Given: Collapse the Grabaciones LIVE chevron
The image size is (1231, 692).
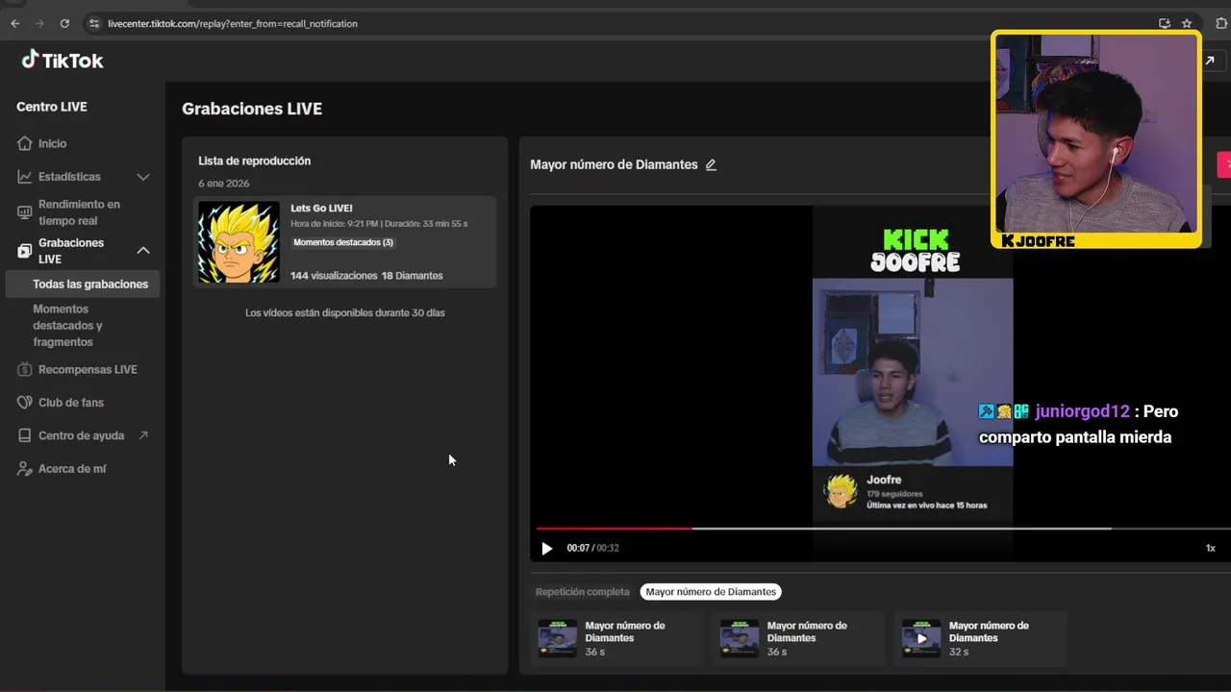Looking at the screenshot, I should [x=143, y=251].
